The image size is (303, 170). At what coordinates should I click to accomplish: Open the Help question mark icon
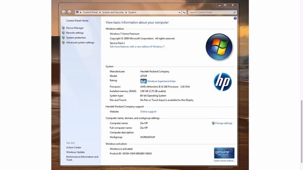(235, 18)
